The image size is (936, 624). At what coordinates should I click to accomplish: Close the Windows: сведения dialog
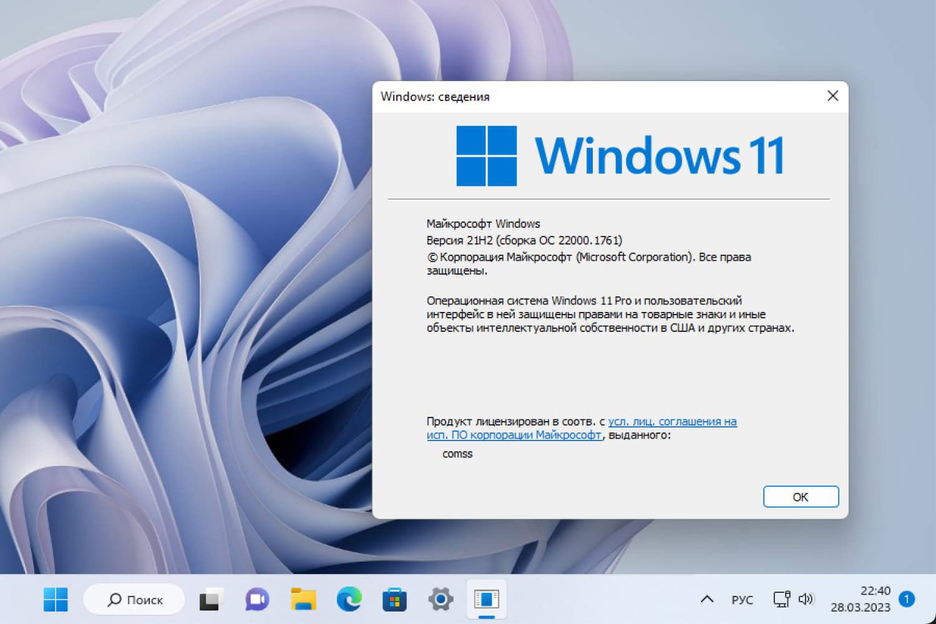point(833,96)
